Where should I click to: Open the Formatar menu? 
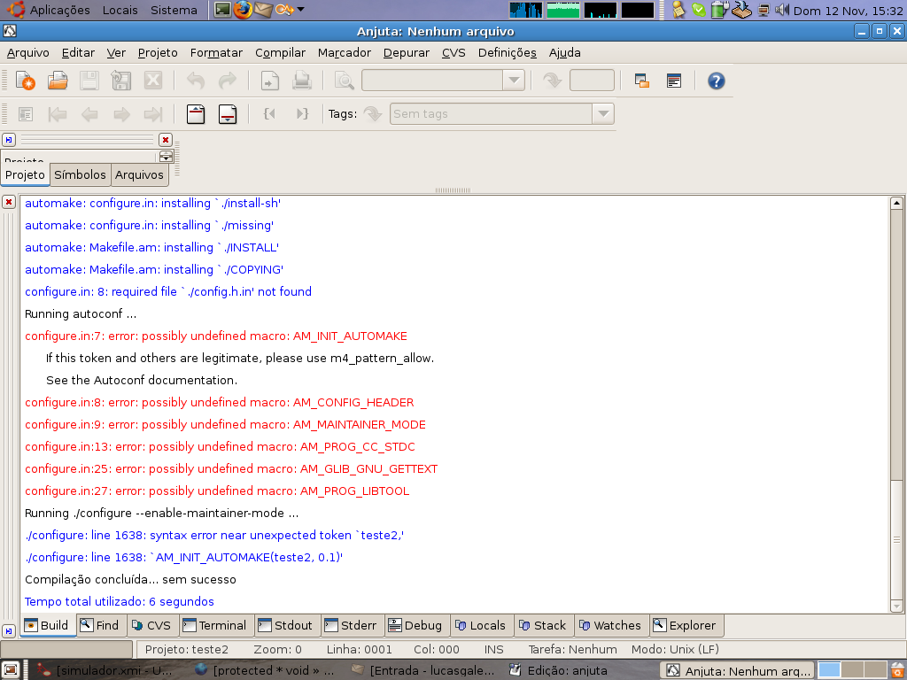tap(216, 52)
